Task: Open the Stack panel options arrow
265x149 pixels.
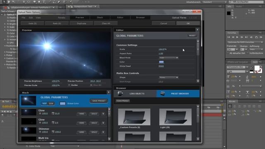Action: click(x=108, y=92)
